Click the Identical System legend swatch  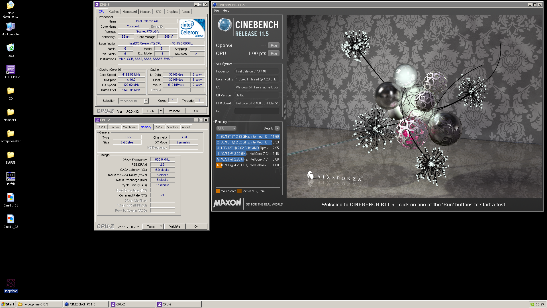[240, 191]
